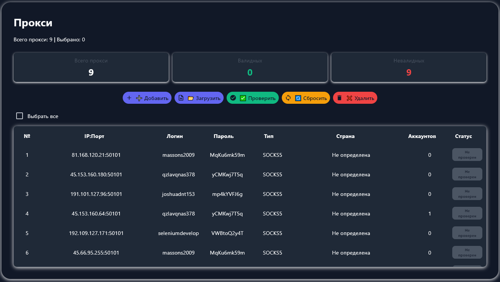Enable the "Выбрать все" checkbox

tap(20, 116)
